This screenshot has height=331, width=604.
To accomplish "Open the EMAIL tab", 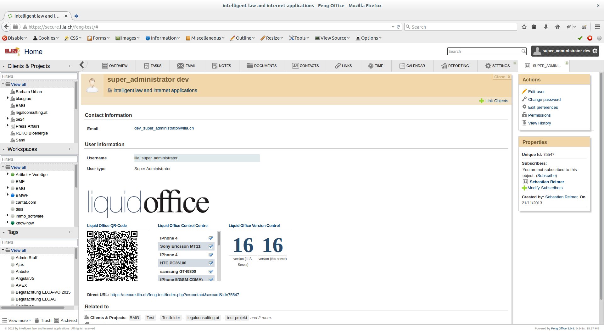I will (187, 66).
